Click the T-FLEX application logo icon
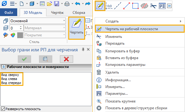185x112 pixels. 4,4
